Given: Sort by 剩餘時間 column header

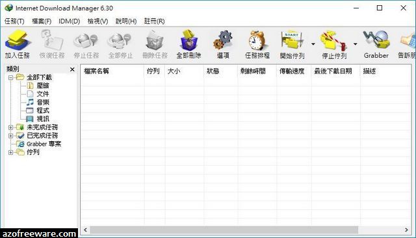Looking at the screenshot, I should coord(257,71).
